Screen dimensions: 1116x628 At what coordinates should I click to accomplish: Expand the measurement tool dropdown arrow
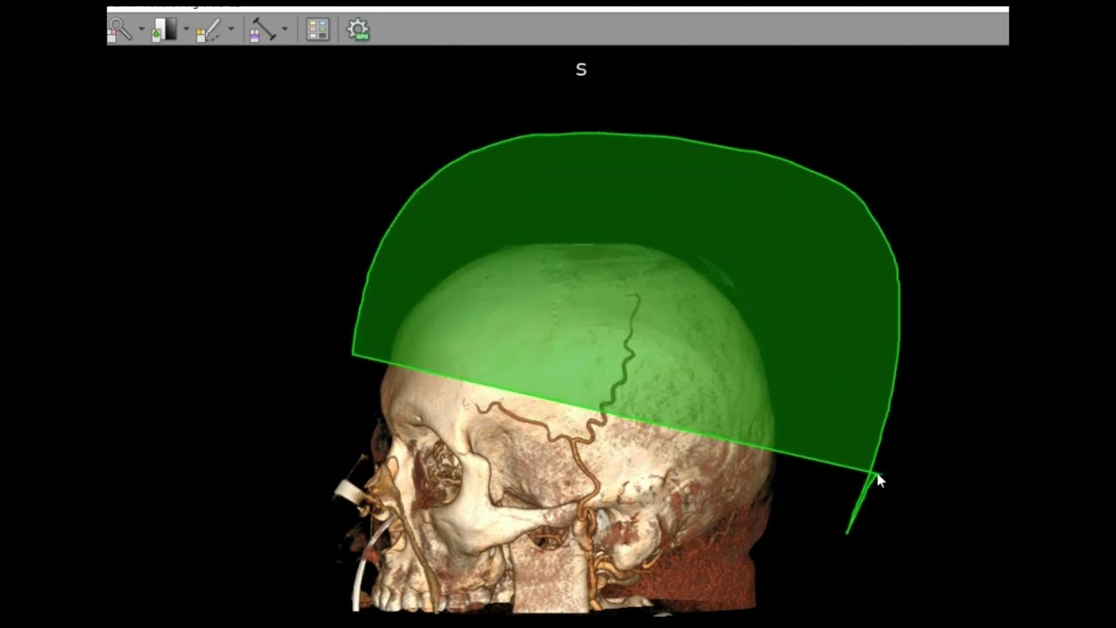tap(284, 30)
